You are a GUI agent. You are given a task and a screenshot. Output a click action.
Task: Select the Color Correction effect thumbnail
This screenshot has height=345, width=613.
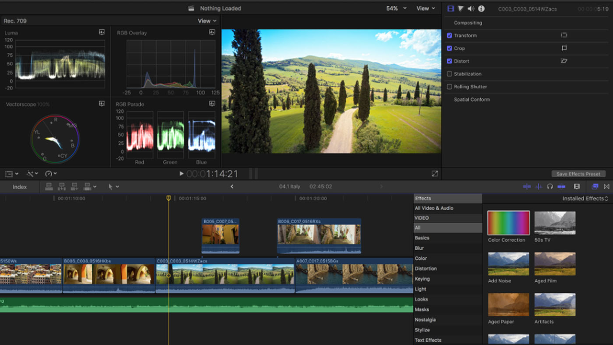coord(508,223)
